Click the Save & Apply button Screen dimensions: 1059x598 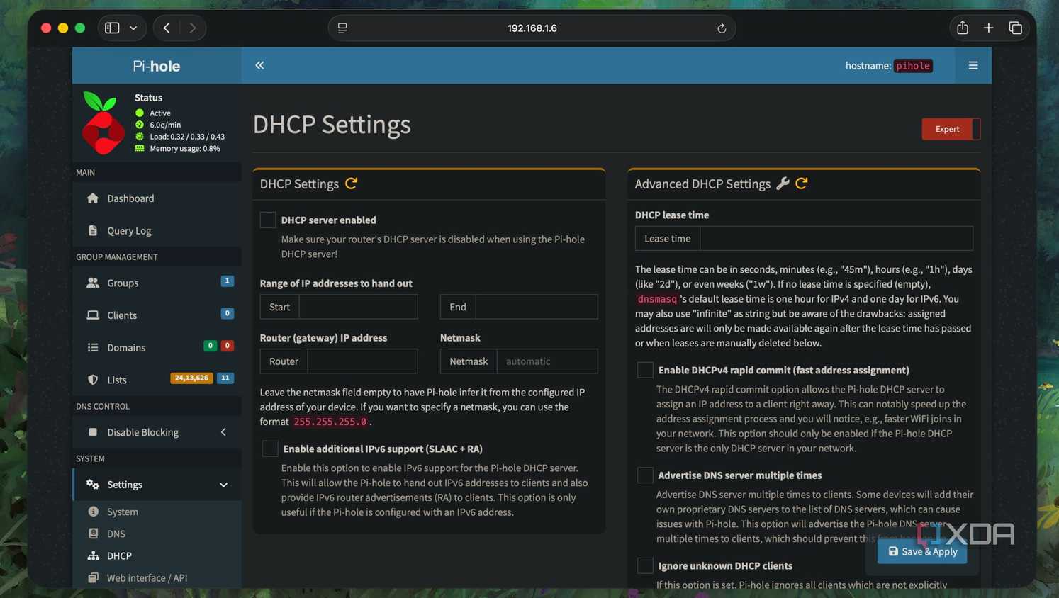coord(922,551)
